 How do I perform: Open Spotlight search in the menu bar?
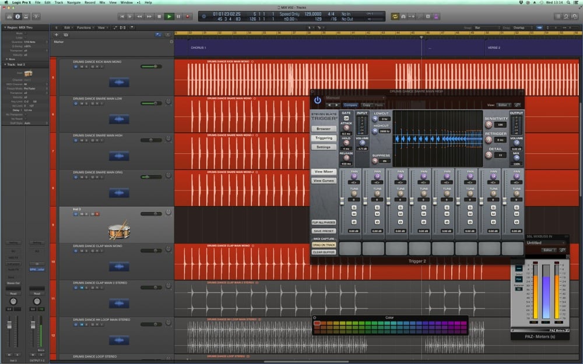tap(569, 2)
